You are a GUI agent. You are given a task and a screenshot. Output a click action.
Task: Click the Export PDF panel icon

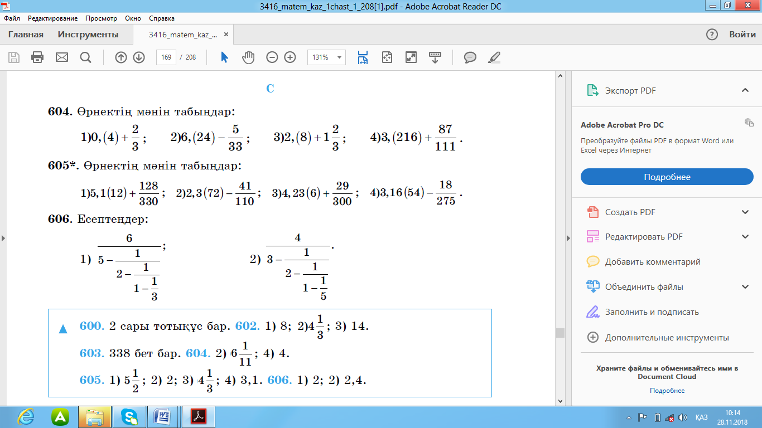point(592,90)
